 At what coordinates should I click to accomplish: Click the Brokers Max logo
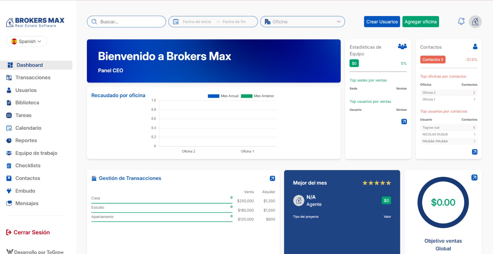pos(35,22)
